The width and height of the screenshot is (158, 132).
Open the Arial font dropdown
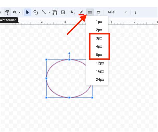pos(117,12)
